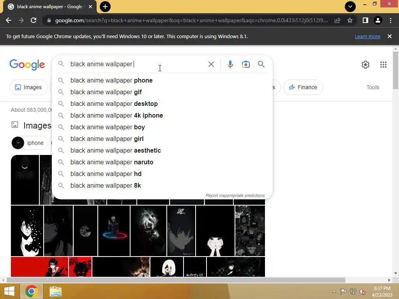Start voice search with the microphone
The height and width of the screenshot is (299, 399).
coord(230,64)
